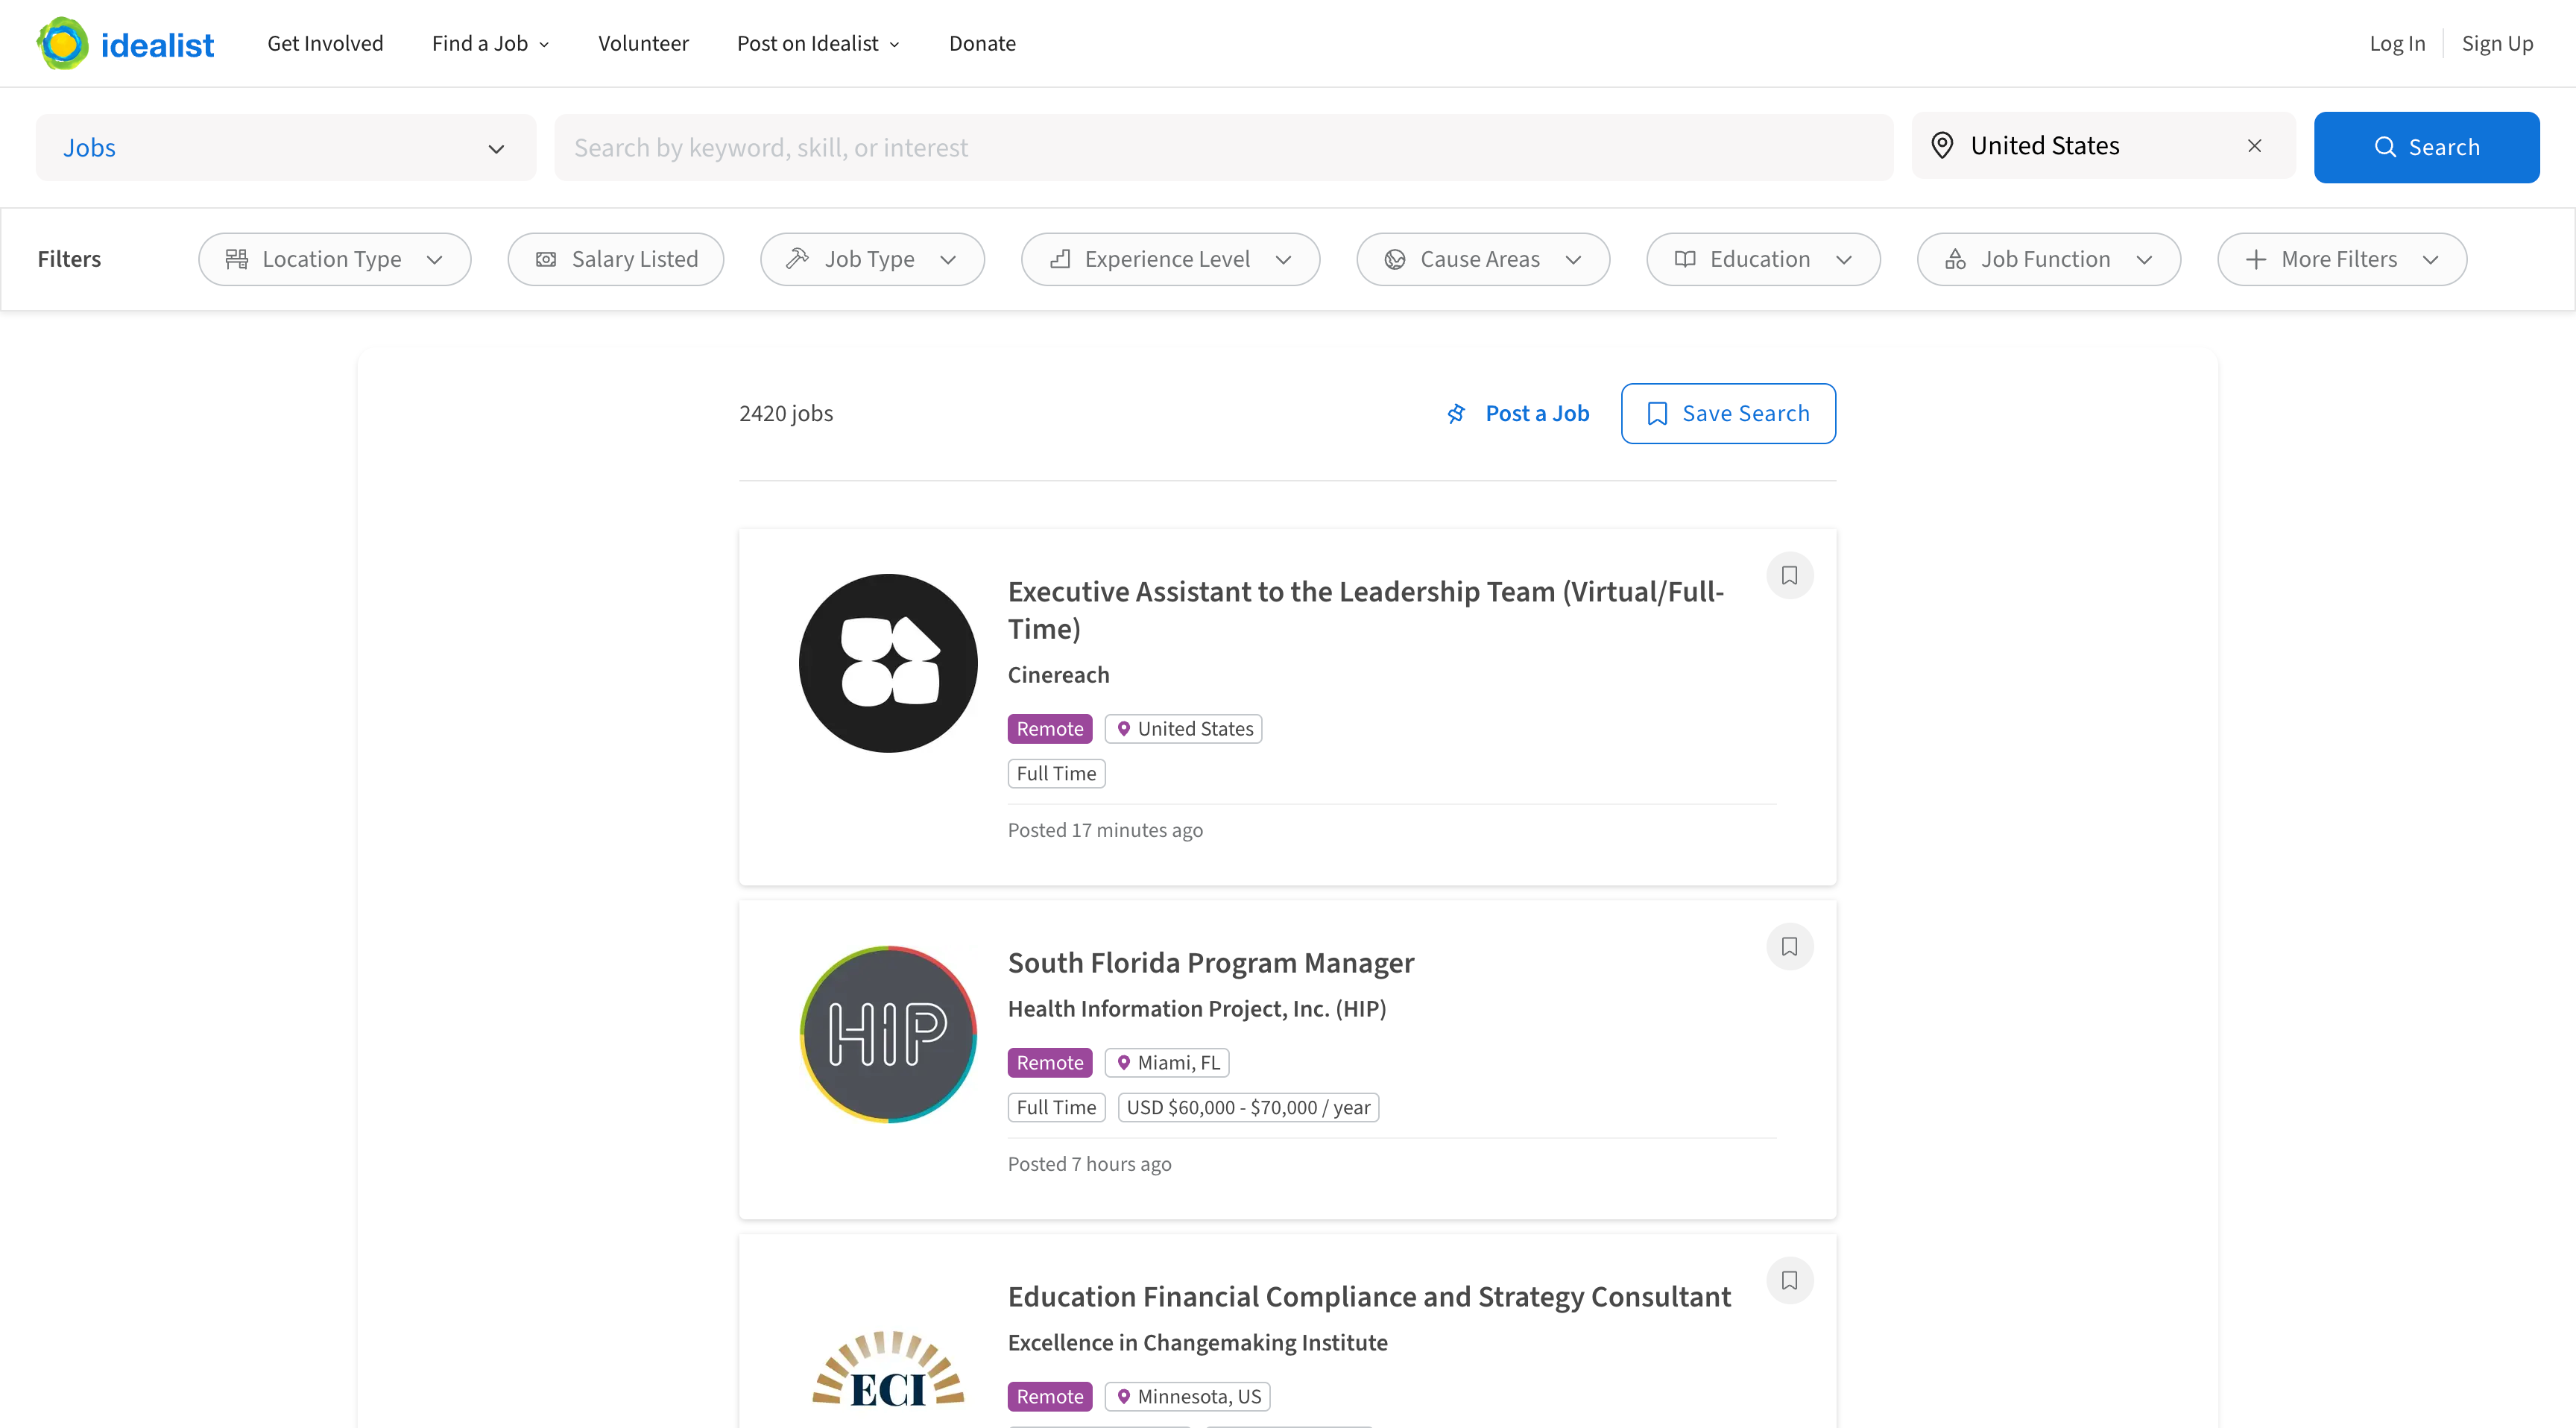Screen dimensions: 2576x1428
Task: Expand the Cause Areas filter chevron
Action: [x=1573, y=259]
